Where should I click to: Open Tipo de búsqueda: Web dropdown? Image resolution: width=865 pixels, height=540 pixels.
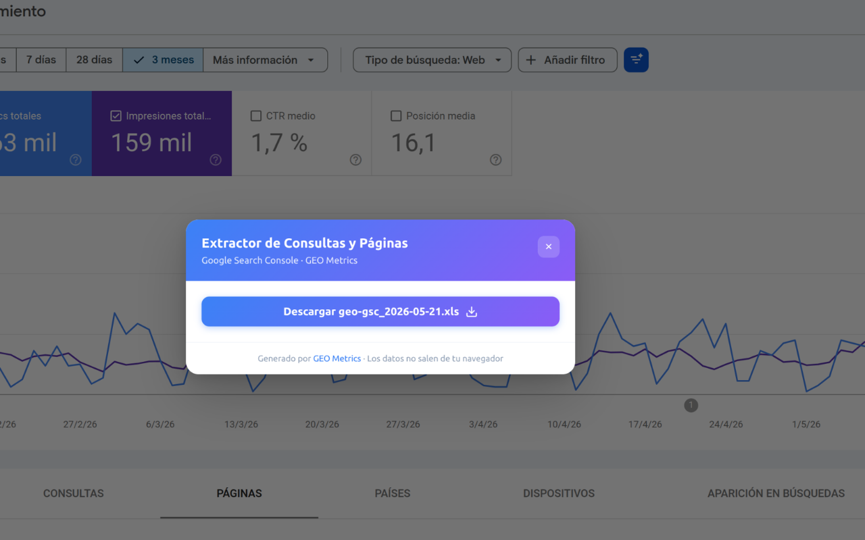[432, 60]
